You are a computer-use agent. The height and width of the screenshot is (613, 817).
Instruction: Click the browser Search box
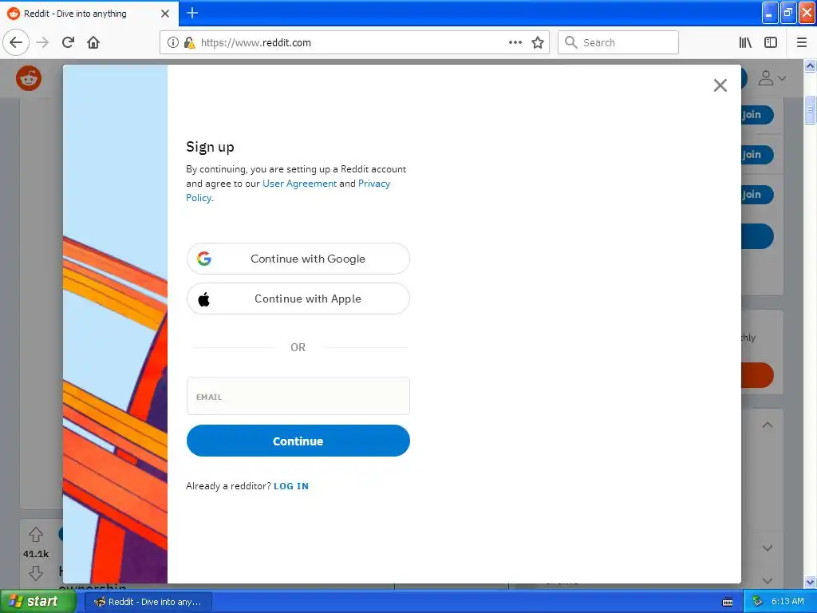(x=618, y=42)
